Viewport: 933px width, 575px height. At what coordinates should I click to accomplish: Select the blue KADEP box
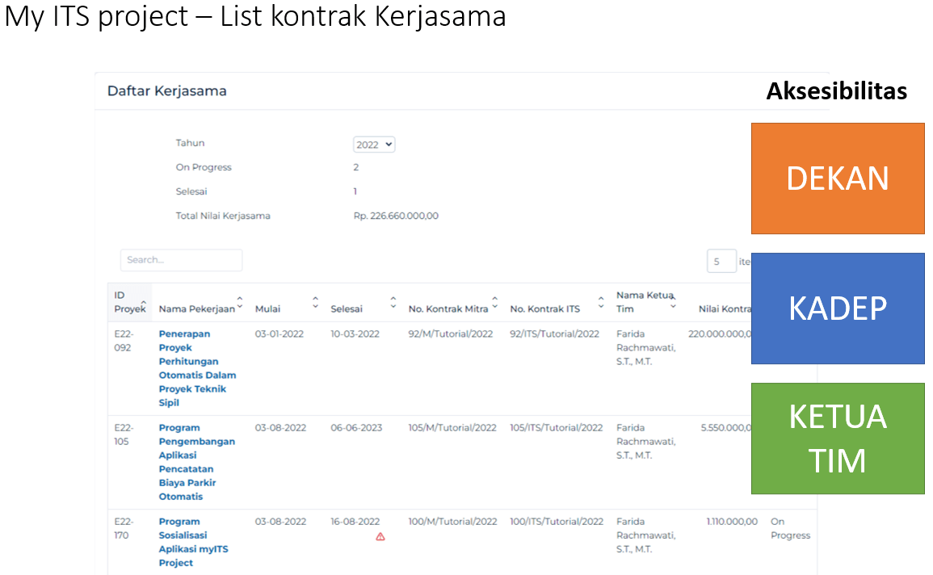[x=838, y=308]
